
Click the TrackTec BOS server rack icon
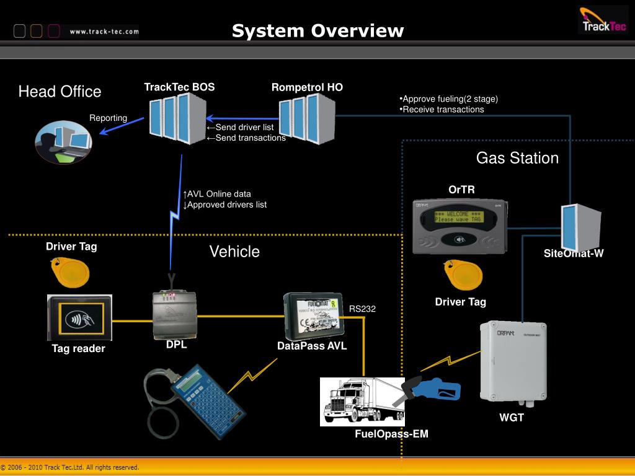point(177,118)
